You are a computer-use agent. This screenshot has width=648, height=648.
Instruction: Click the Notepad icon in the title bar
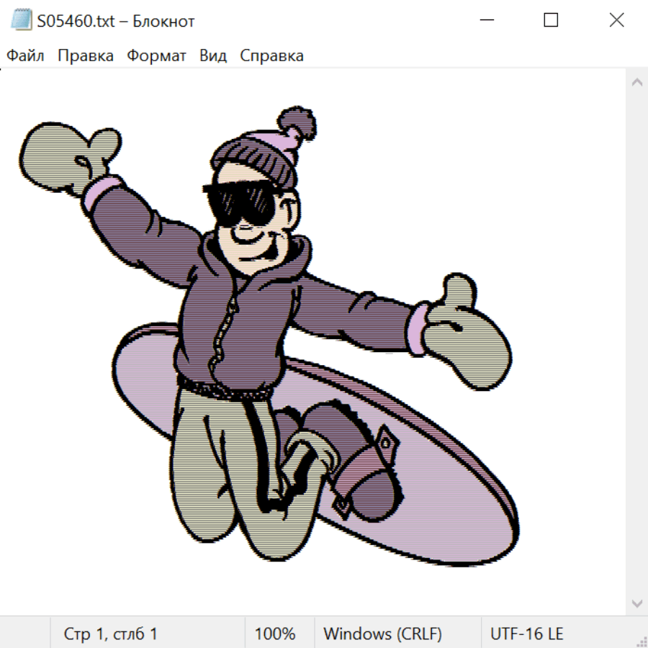click(22, 20)
